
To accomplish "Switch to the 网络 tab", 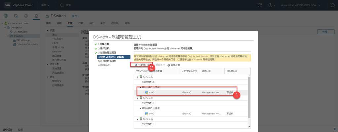I will [x=127, y=23].
